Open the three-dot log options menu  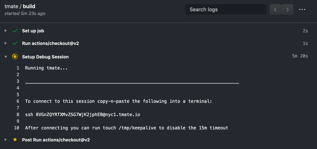(x=302, y=9)
